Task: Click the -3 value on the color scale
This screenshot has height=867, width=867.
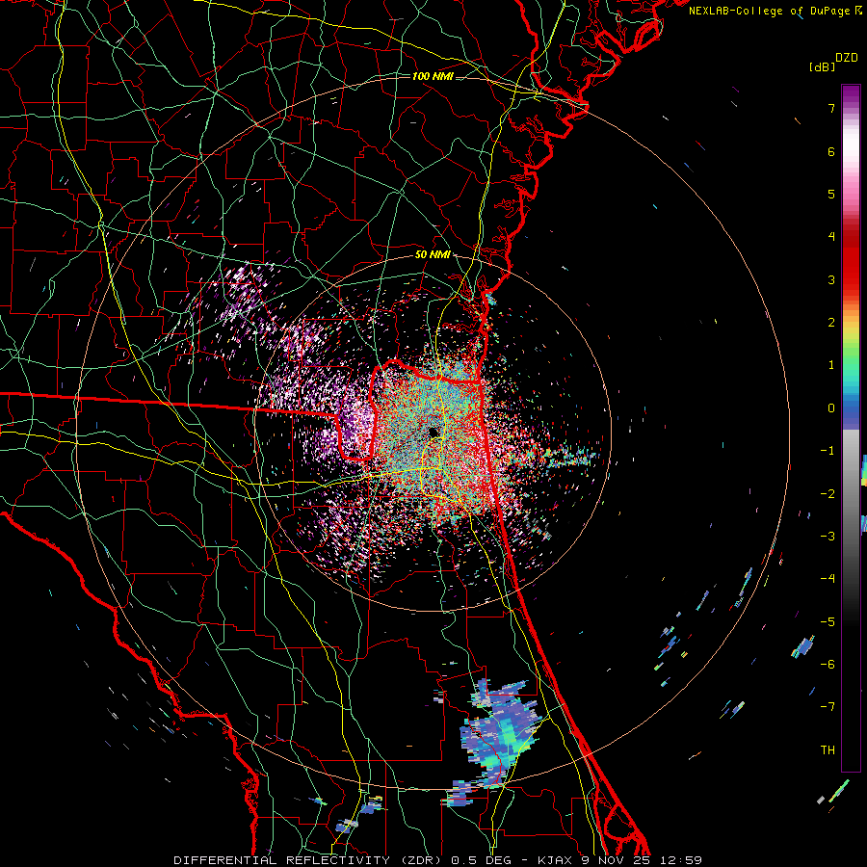Action: [828, 537]
